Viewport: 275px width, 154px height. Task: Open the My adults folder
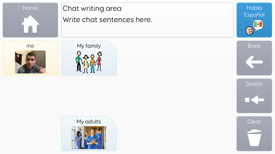89,134
